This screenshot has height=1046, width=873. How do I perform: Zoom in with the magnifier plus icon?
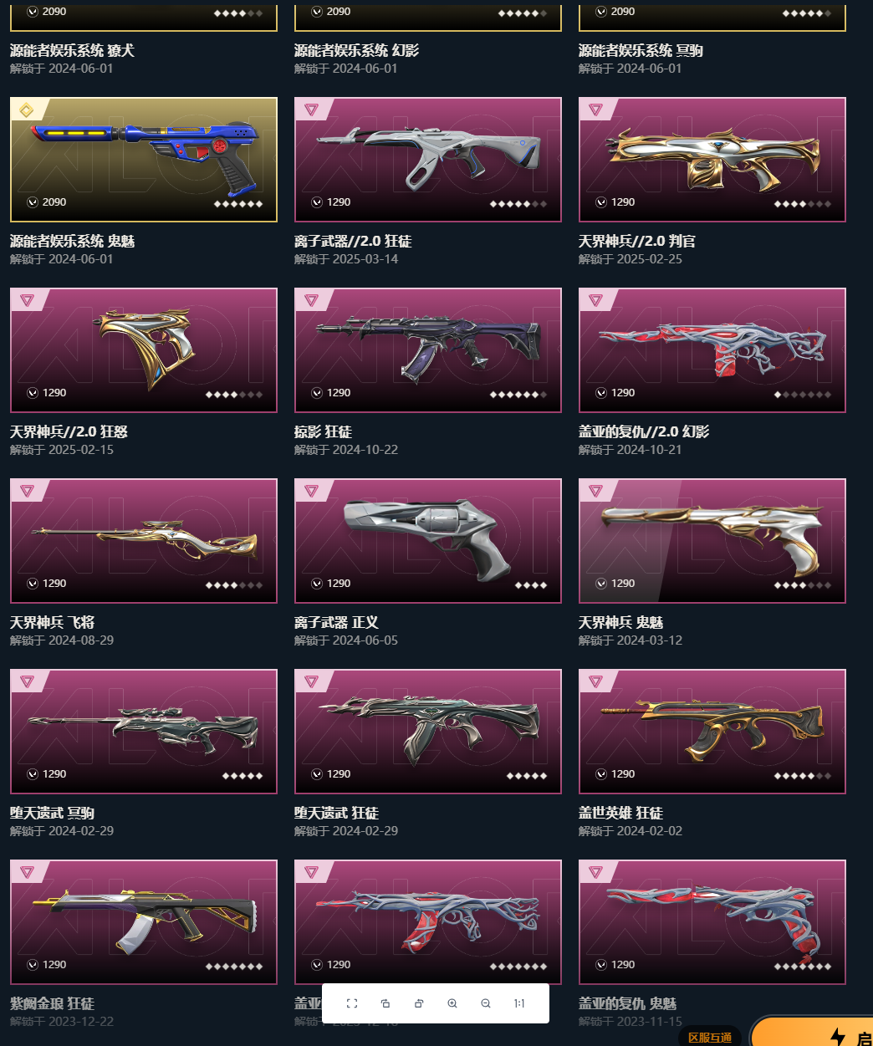click(x=452, y=1003)
